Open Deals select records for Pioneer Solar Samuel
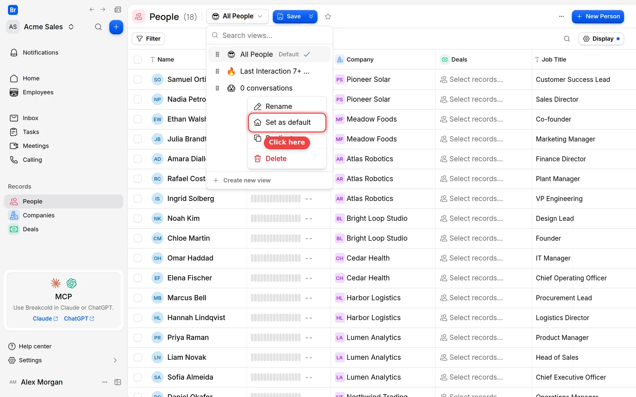The image size is (636, 397). click(471, 79)
